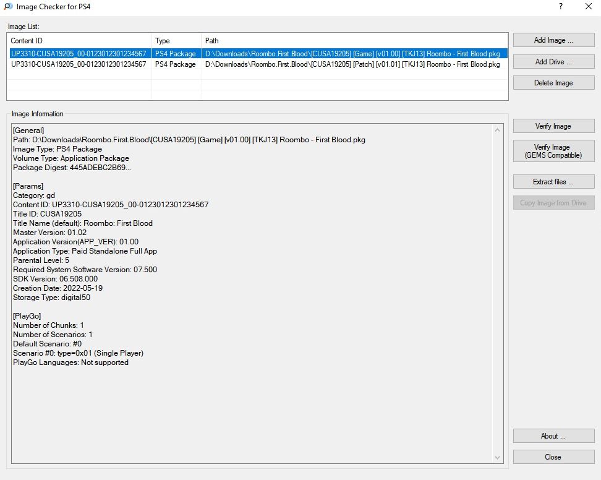Screen dimensions: 601x480
Task: Click the Content ID cell of the selected Game row
Action: 79,54
